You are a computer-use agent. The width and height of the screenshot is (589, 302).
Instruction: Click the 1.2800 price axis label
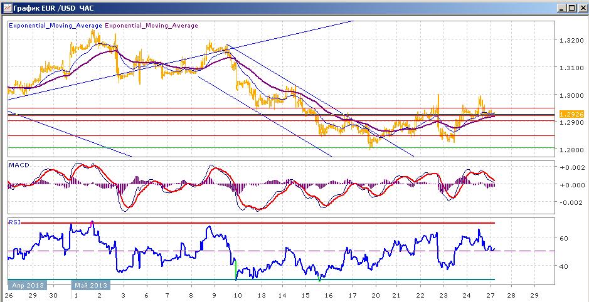tap(571, 150)
